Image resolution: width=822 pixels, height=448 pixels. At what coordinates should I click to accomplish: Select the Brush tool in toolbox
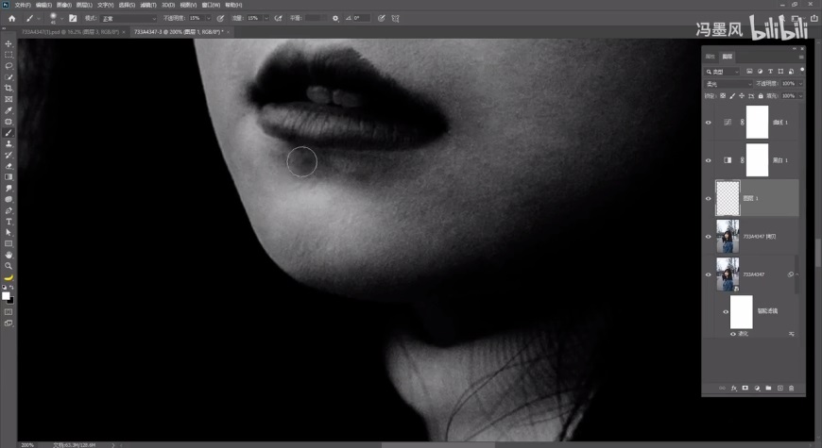pyautogui.click(x=9, y=133)
